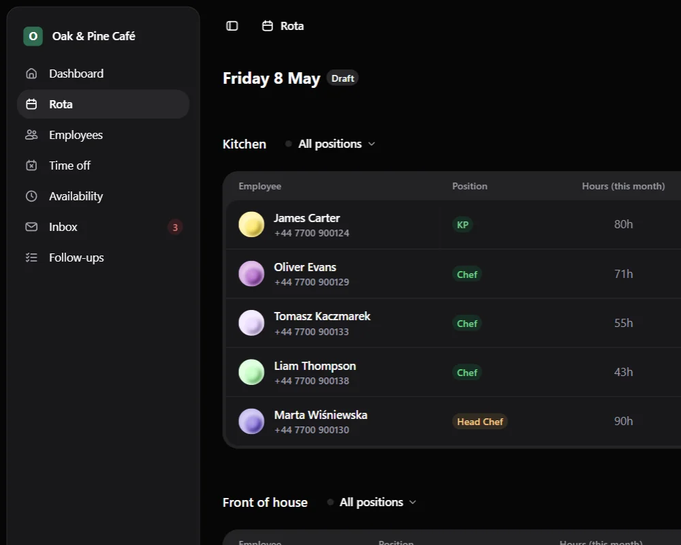The height and width of the screenshot is (545, 681).
Task: Click the KP position tag for James Carter
Action: pyautogui.click(x=462, y=225)
